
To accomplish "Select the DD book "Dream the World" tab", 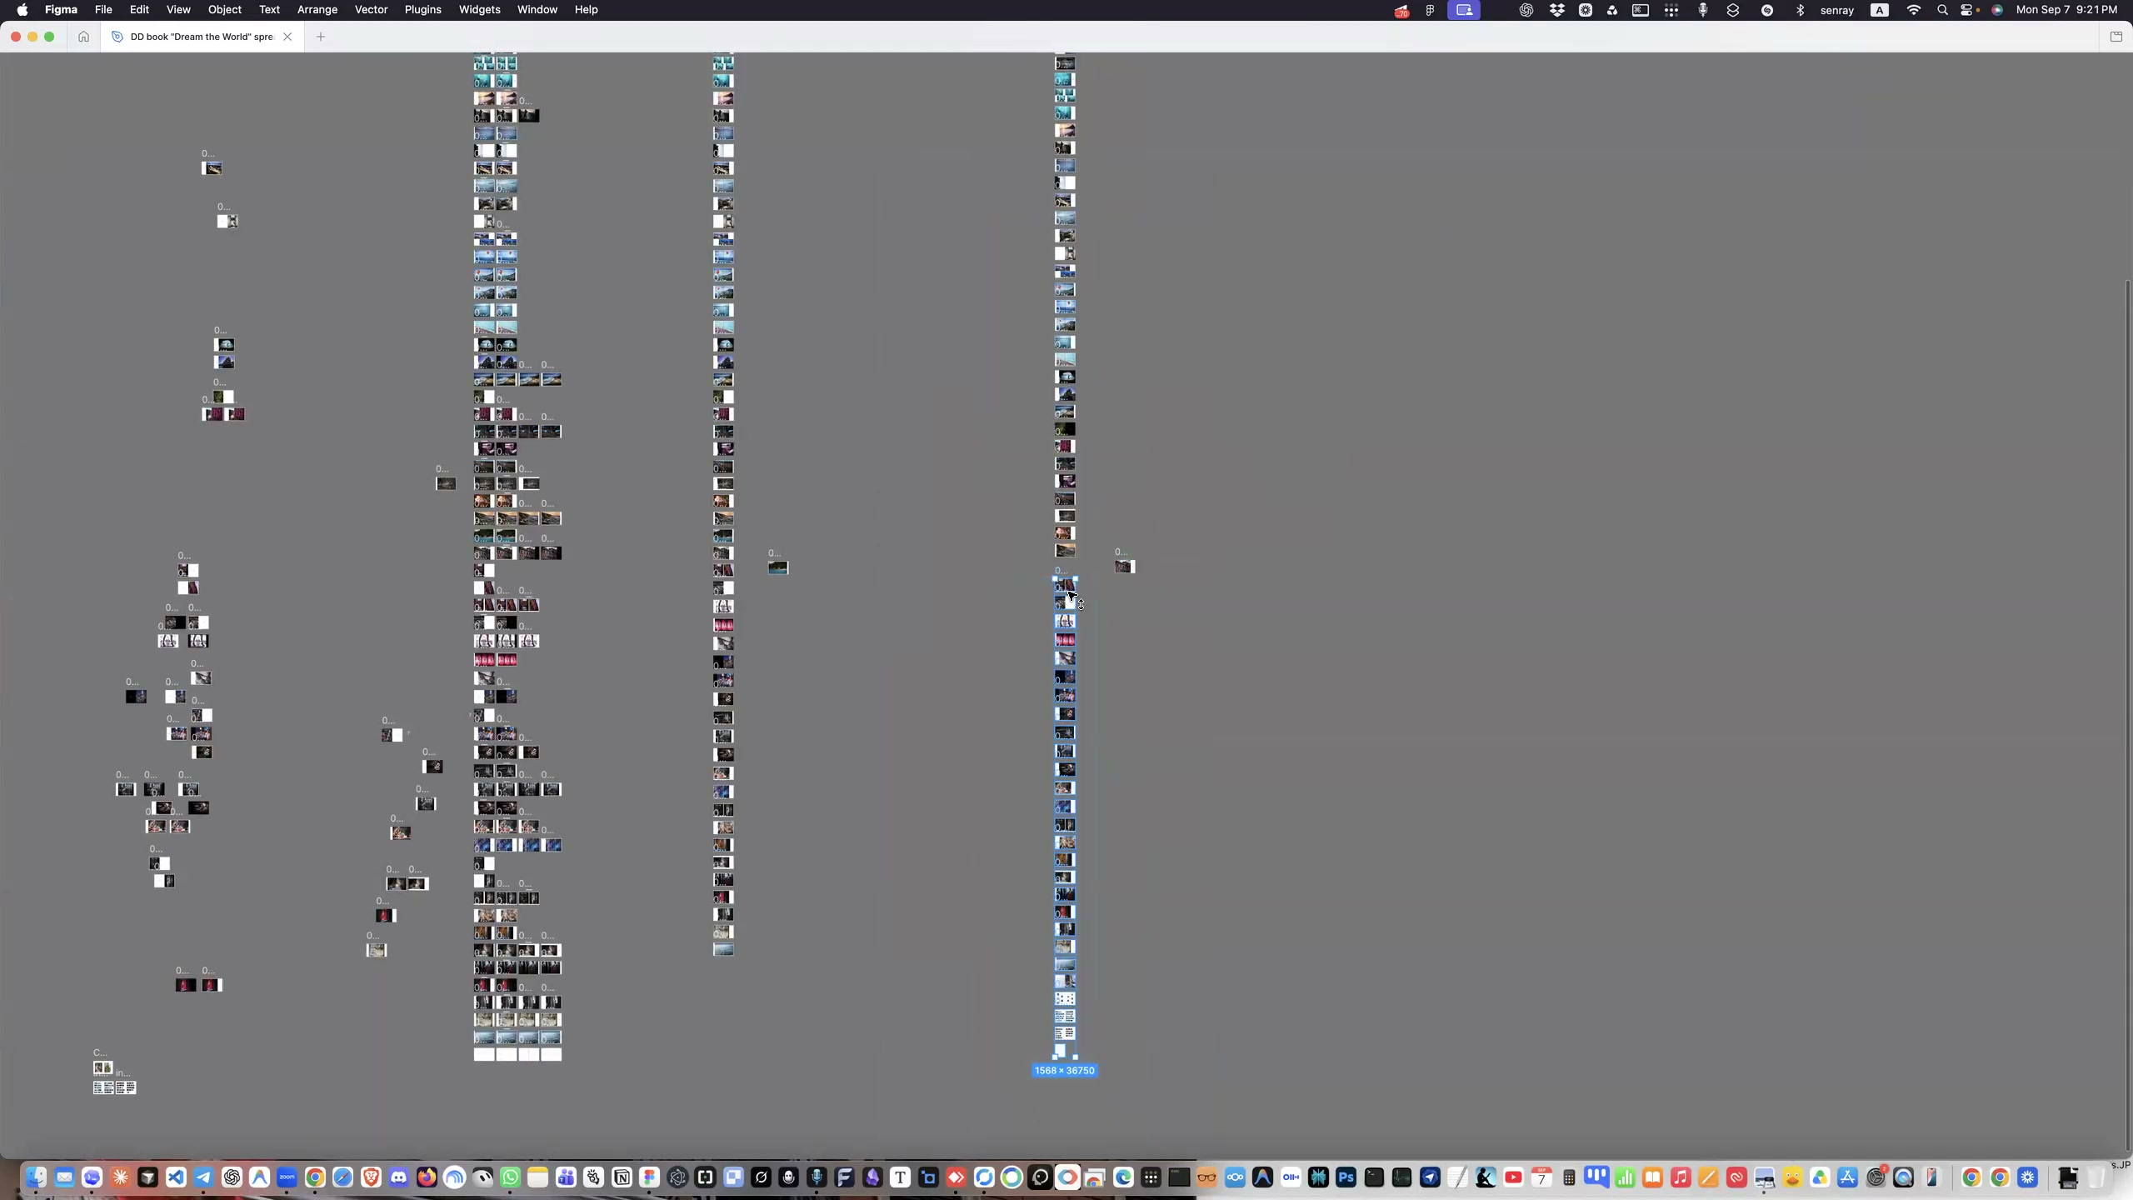I will click(200, 37).
